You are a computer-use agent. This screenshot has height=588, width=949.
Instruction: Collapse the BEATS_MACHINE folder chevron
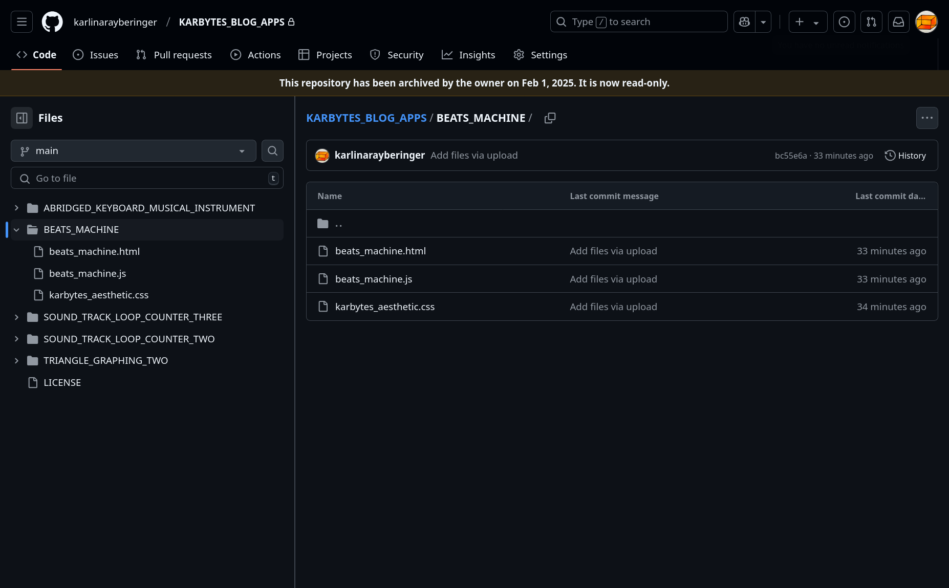pyautogui.click(x=16, y=230)
